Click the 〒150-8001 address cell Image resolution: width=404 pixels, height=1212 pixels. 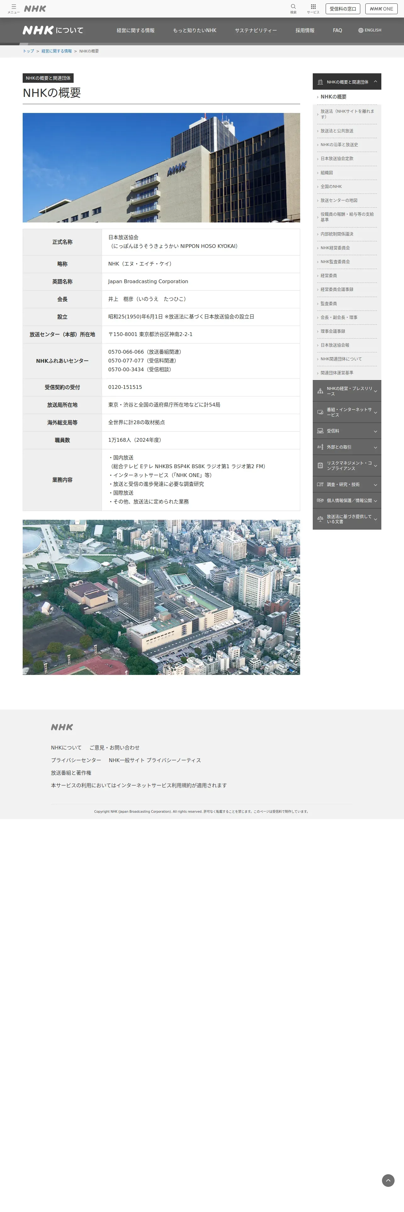[201, 334]
